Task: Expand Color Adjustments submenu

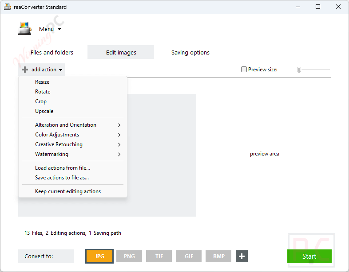Action: [73, 135]
